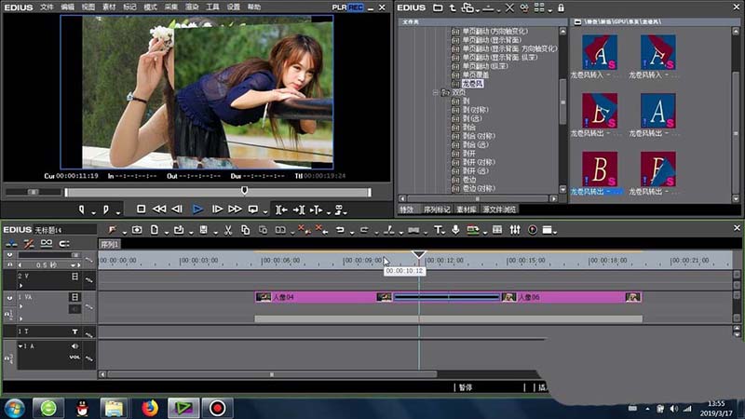Open the Undo history dropdown arrow

[x=352, y=232]
